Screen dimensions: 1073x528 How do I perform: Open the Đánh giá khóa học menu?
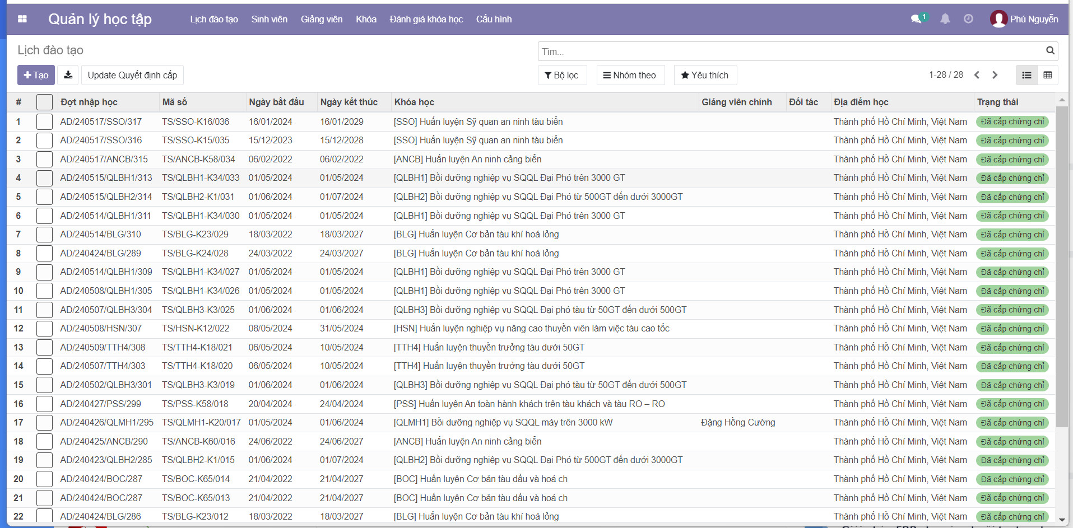coord(426,19)
